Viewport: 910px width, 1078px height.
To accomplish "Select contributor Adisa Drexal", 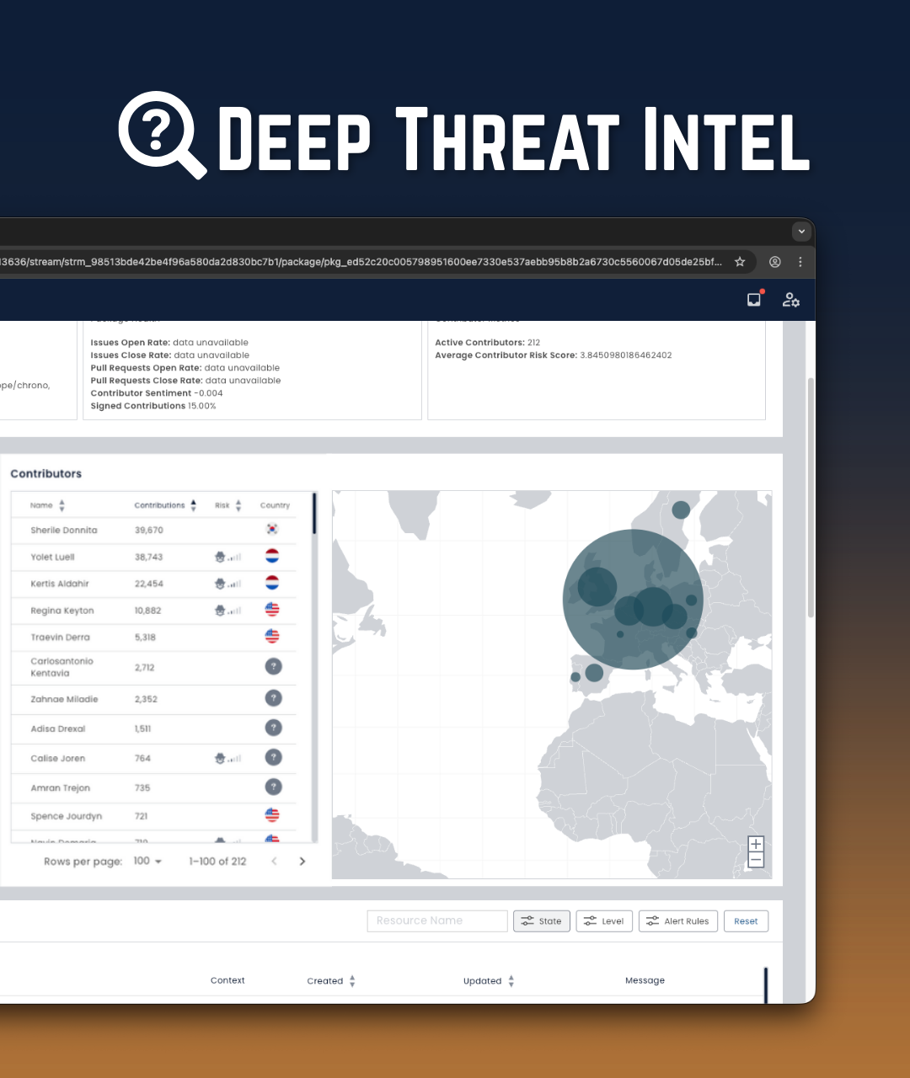I will pos(58,728).
